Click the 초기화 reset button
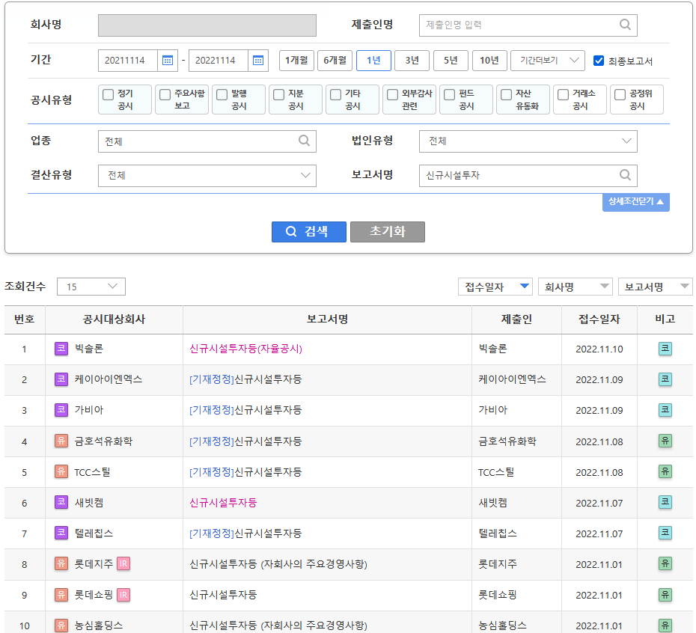Image resolution: width=696 pixels, height=633 pixels. pos(388,231)
